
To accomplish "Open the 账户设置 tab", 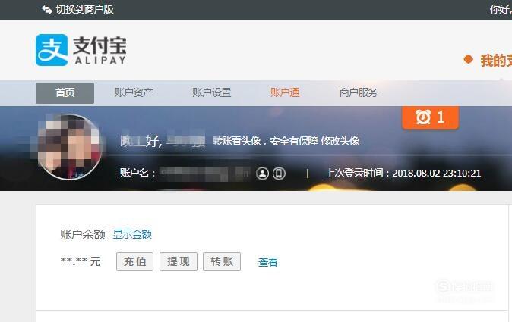I will [212, 92].
